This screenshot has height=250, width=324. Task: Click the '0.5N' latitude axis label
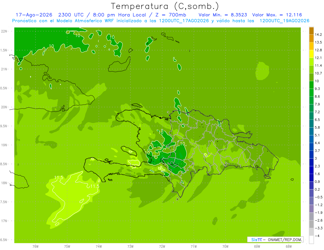click(4, 88)
